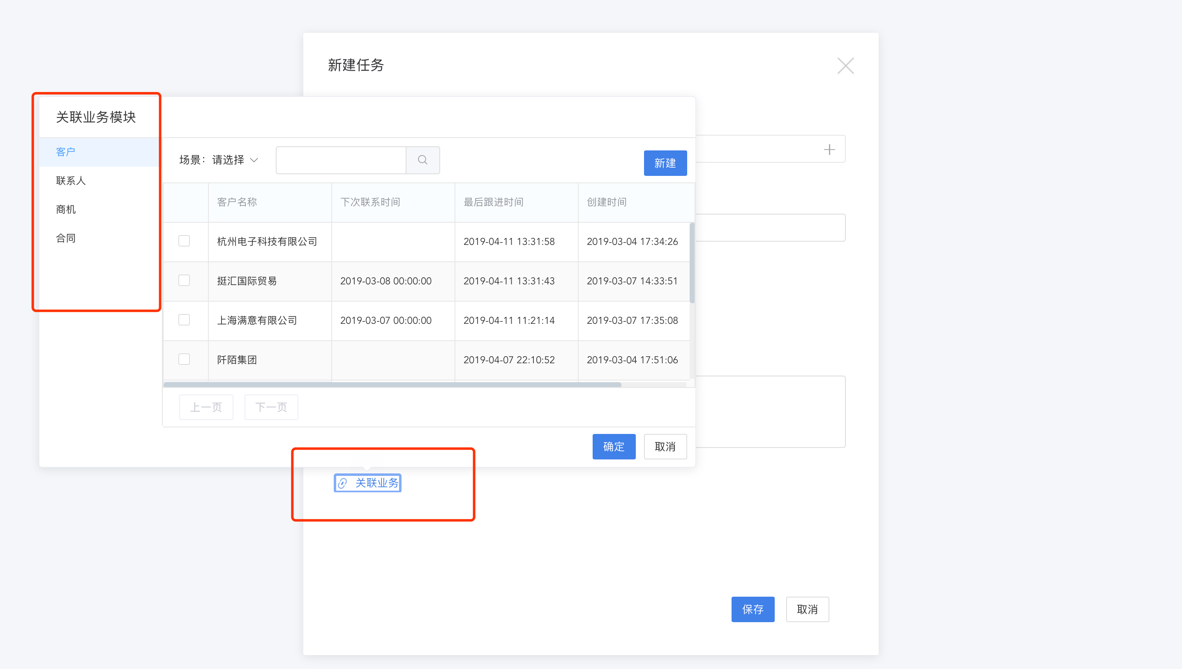Click the 上海满意有限公司 cell
This screenshot has width=1182, height=669.
tap(270, 321)
